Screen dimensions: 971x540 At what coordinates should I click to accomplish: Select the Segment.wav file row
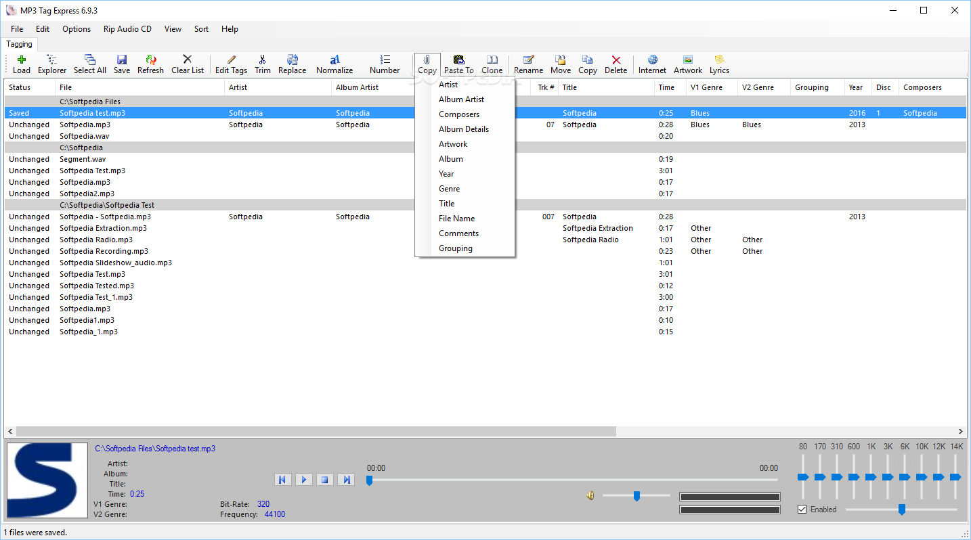[485, 159]
